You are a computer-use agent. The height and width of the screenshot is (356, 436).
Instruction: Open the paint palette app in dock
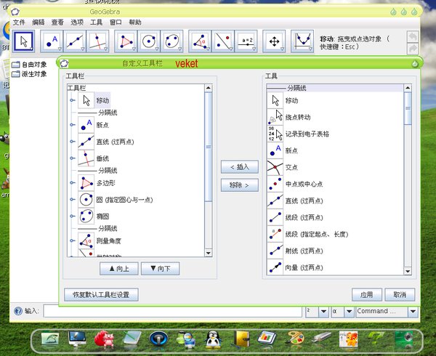295,339
